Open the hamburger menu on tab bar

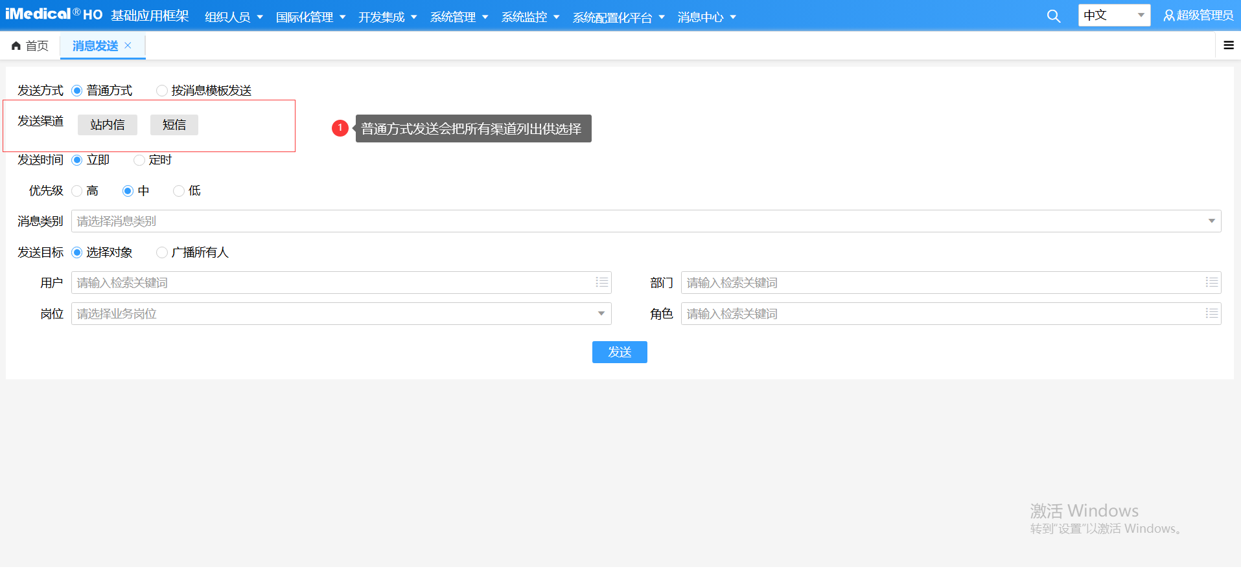[x=1228, y=45]
